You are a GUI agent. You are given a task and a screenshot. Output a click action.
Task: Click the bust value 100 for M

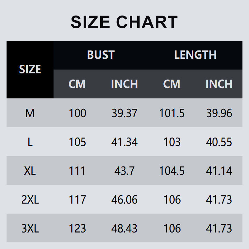78,113
